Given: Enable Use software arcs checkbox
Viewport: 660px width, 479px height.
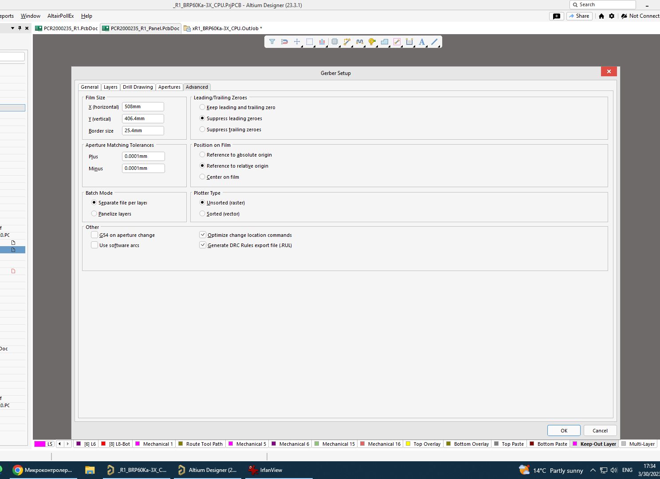Looking at the screenshot, I should tap(94, 245).
